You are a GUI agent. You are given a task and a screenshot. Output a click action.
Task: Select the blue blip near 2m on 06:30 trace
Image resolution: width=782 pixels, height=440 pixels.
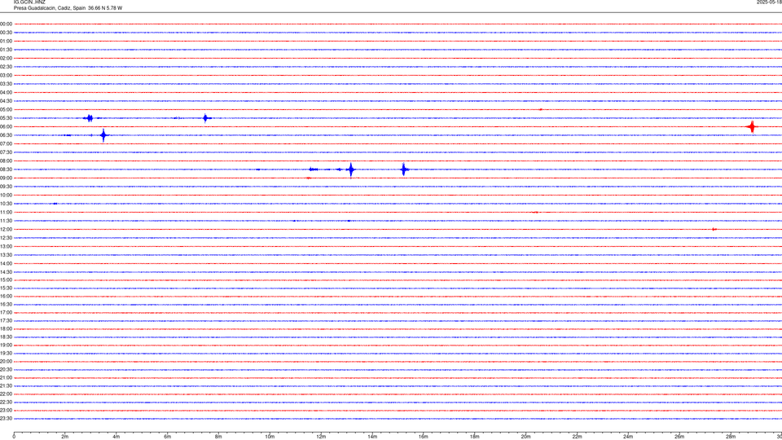click(68, 135)
